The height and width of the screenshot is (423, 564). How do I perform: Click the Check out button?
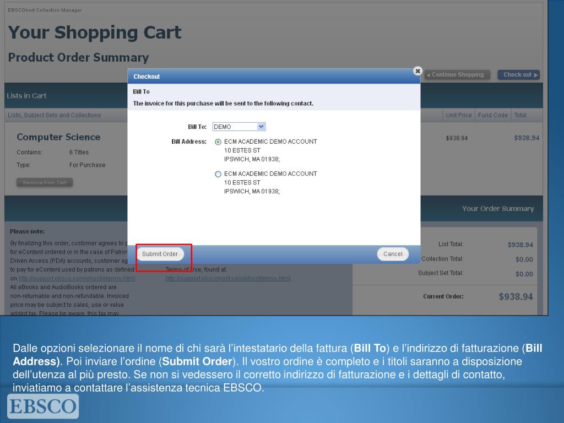pyautogui.click(x=519, y=75)
